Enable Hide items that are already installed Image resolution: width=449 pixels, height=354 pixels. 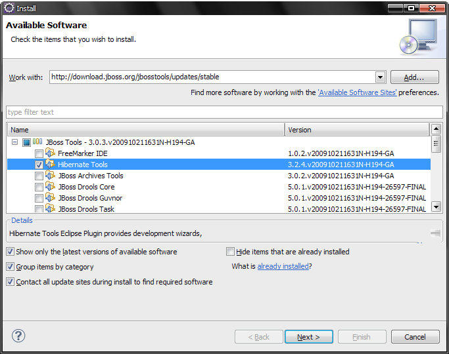tap(230, 252)
